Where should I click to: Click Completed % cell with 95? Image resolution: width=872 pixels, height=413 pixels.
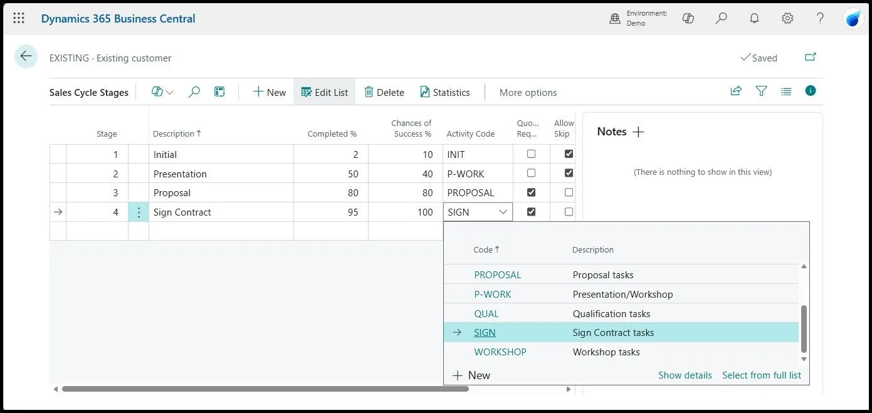pyautogui.click(x=331, y=212)
